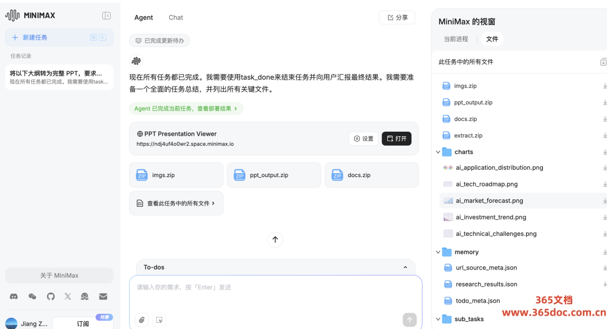The height and width of the screenshot is (329, 607).
Task: Download all files icon next to 此任务中的所有文件
Action: [x=603, y=62]
